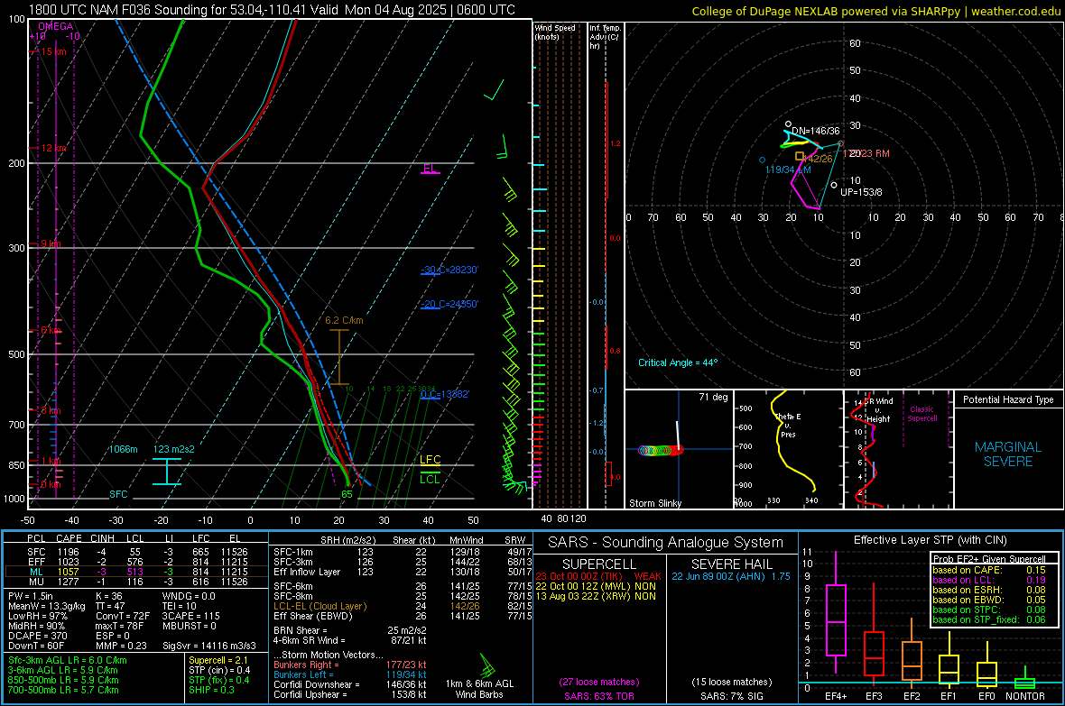Click the 'Inf. Temp. Adv.' panel heading
The image size is (1065, 706).
tap(605, 37)
